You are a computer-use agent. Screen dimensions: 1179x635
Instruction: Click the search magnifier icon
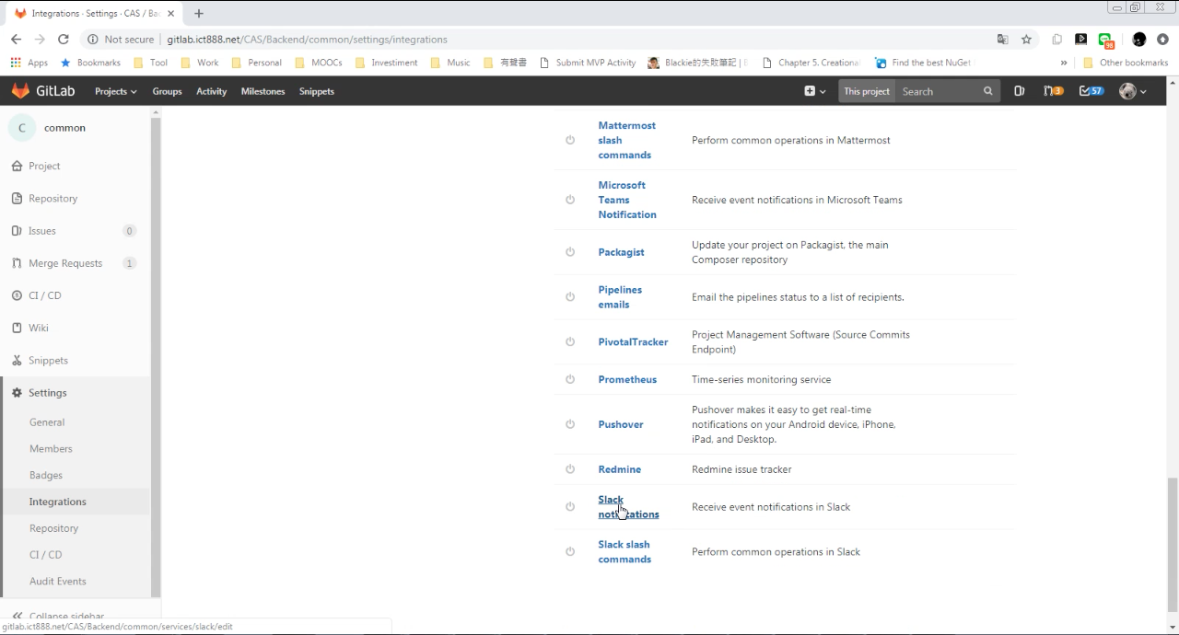pyautogui.click(x=988, y=91)
